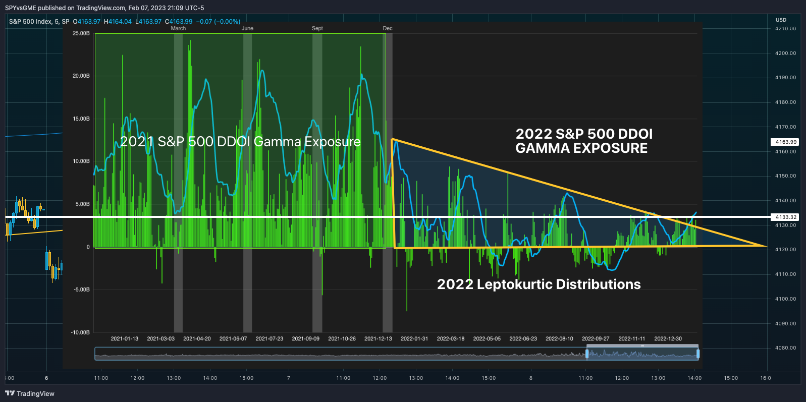
Task: Click the 2021-06-07 date label
Action: tap(233, 338)
